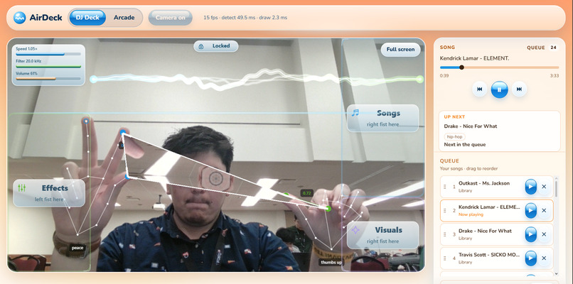Click the peace gesture label
Viewport: 573px width, 284px height.
tap(77, 248)
